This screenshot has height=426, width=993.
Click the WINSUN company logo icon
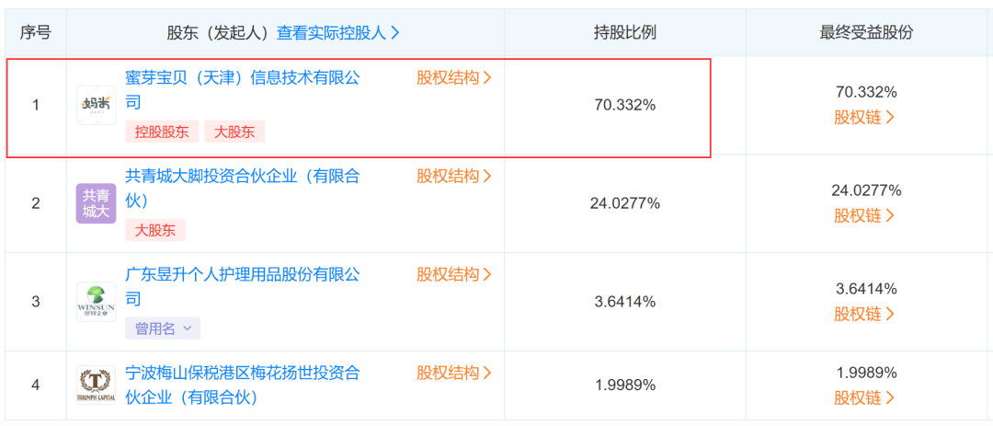coord(97,302)
